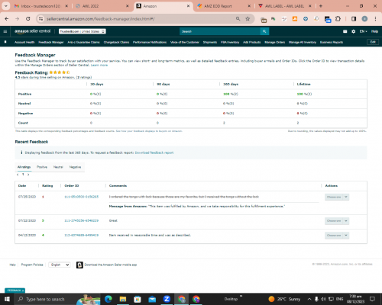
Task: Select the Negative feedback filter tab
Action: pyautogui.click(x=75, y=167)
